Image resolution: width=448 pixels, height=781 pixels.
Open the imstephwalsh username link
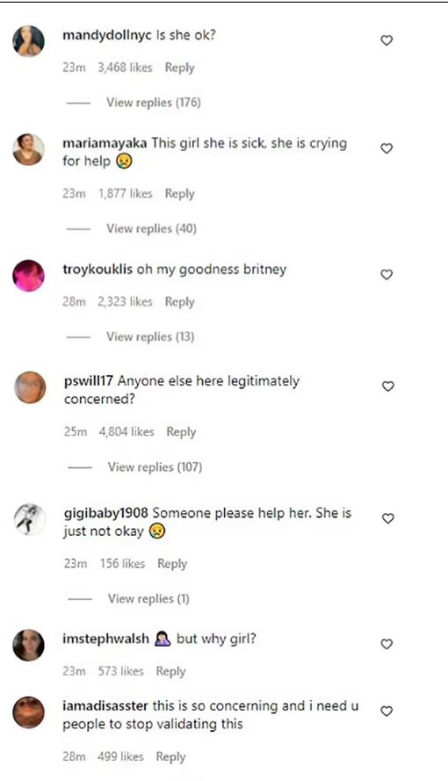[105, 639]
